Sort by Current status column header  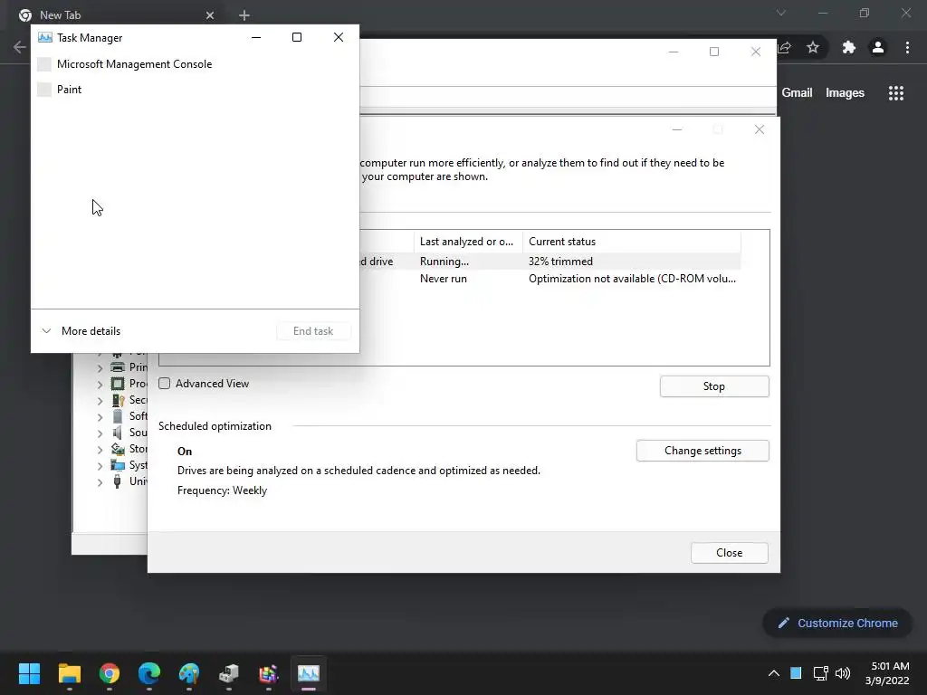point(631,241)
